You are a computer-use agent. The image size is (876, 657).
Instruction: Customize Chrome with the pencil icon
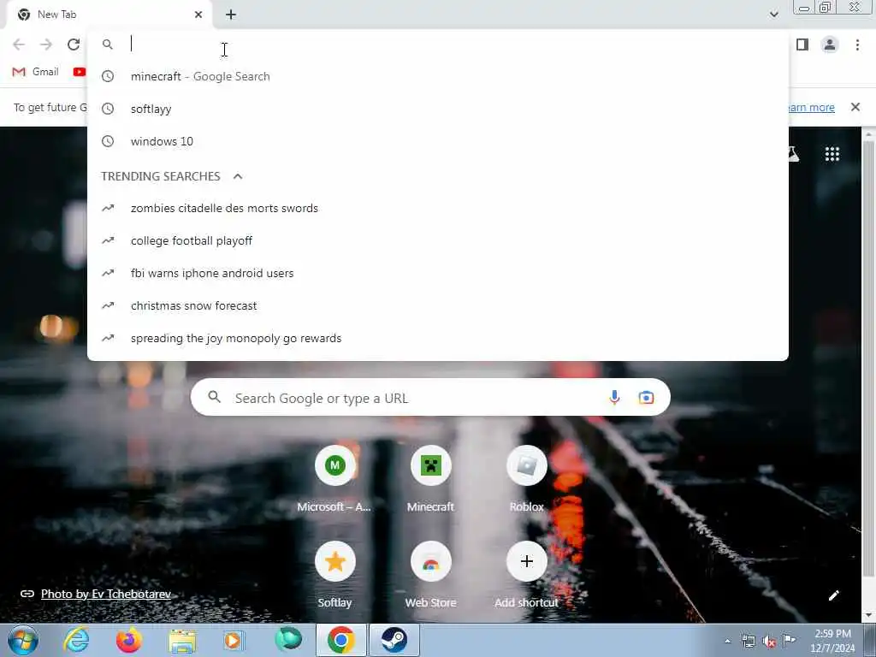click(x=833, y=595)
